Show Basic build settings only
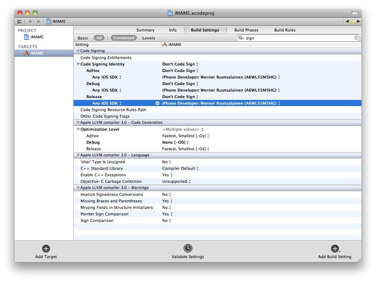The image size is (376, 282). [83, 38]
